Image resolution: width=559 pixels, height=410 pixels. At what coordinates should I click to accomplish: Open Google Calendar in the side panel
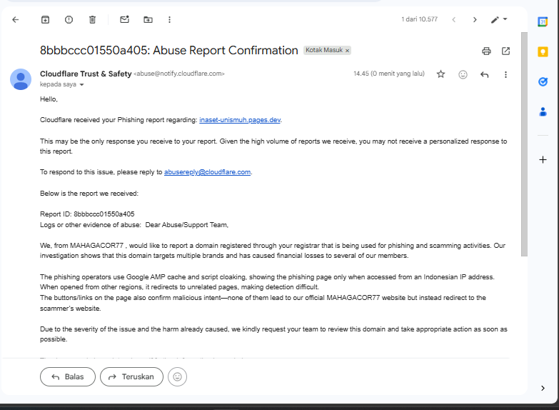[x=543, y=21]
